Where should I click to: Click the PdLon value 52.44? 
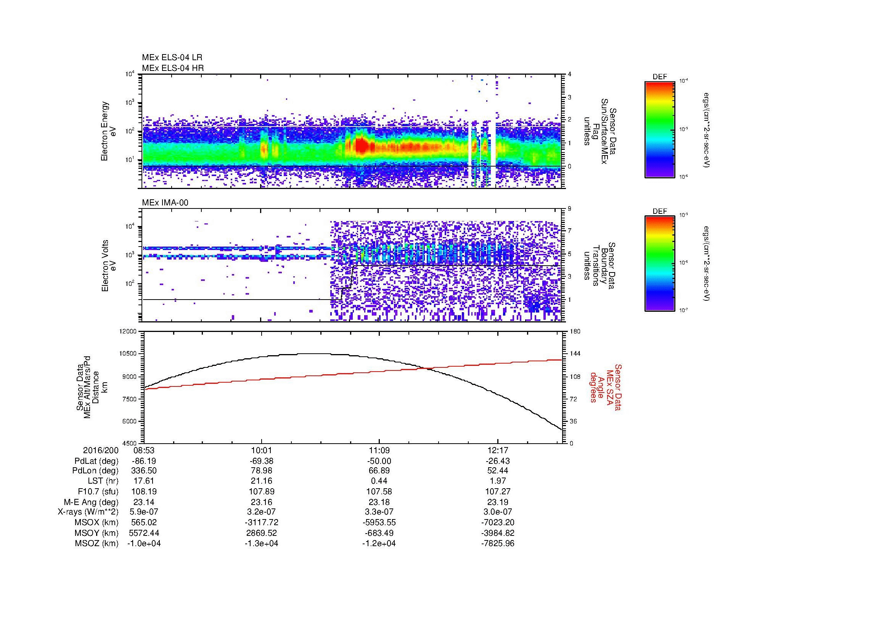tap(498, 471)
